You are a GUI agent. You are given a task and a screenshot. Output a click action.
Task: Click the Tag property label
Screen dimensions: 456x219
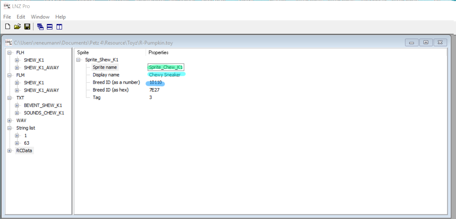pyautogui.click(x=97, y=97)
